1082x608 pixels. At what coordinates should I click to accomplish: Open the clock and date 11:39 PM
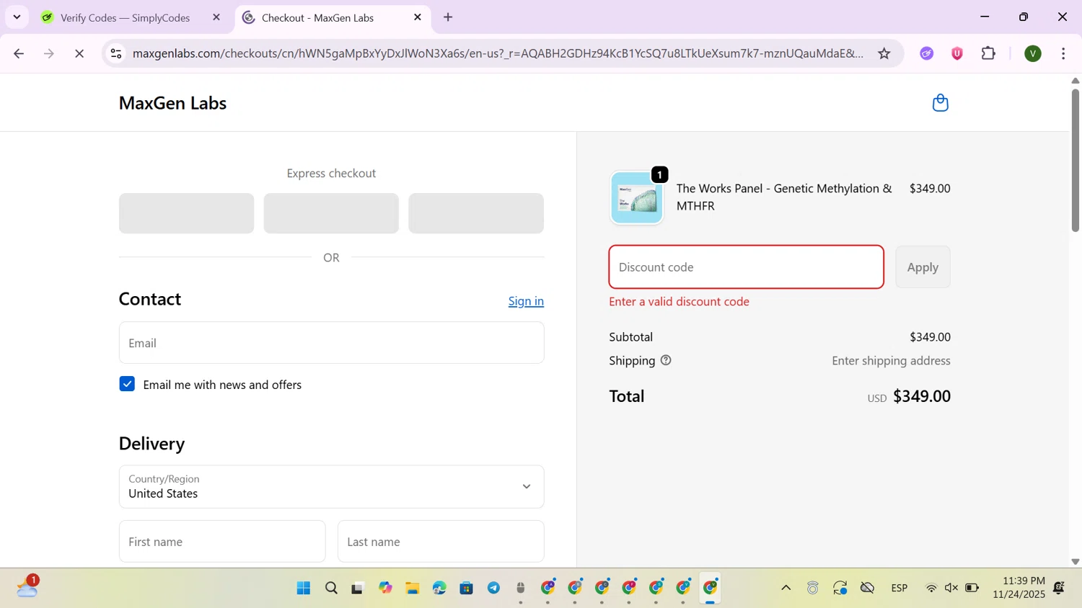point(1019,587)
